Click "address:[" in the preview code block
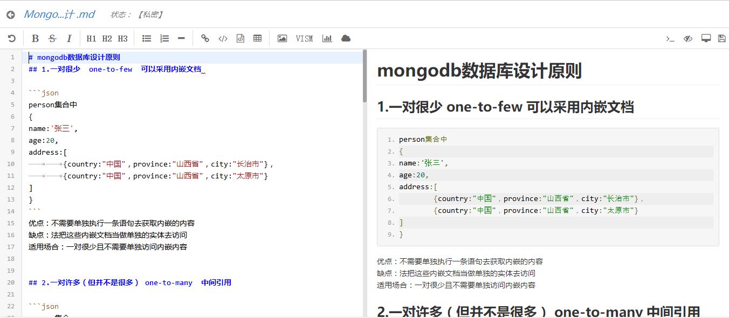The height and width of the screenshot is (318, 729). [x=418, y=186]
